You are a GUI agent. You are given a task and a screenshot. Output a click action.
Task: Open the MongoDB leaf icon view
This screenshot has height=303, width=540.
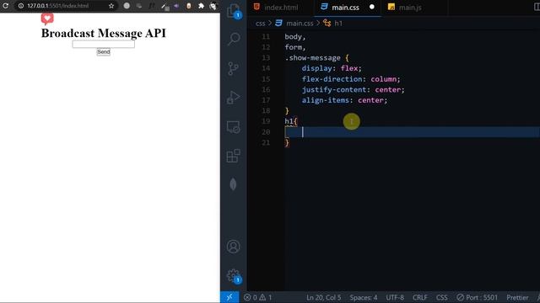click(x=233, y=184)
